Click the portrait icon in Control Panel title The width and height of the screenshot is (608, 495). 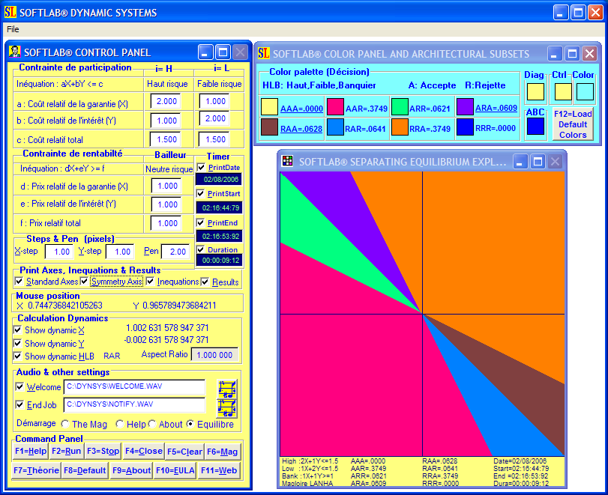(x=14, y=52)
